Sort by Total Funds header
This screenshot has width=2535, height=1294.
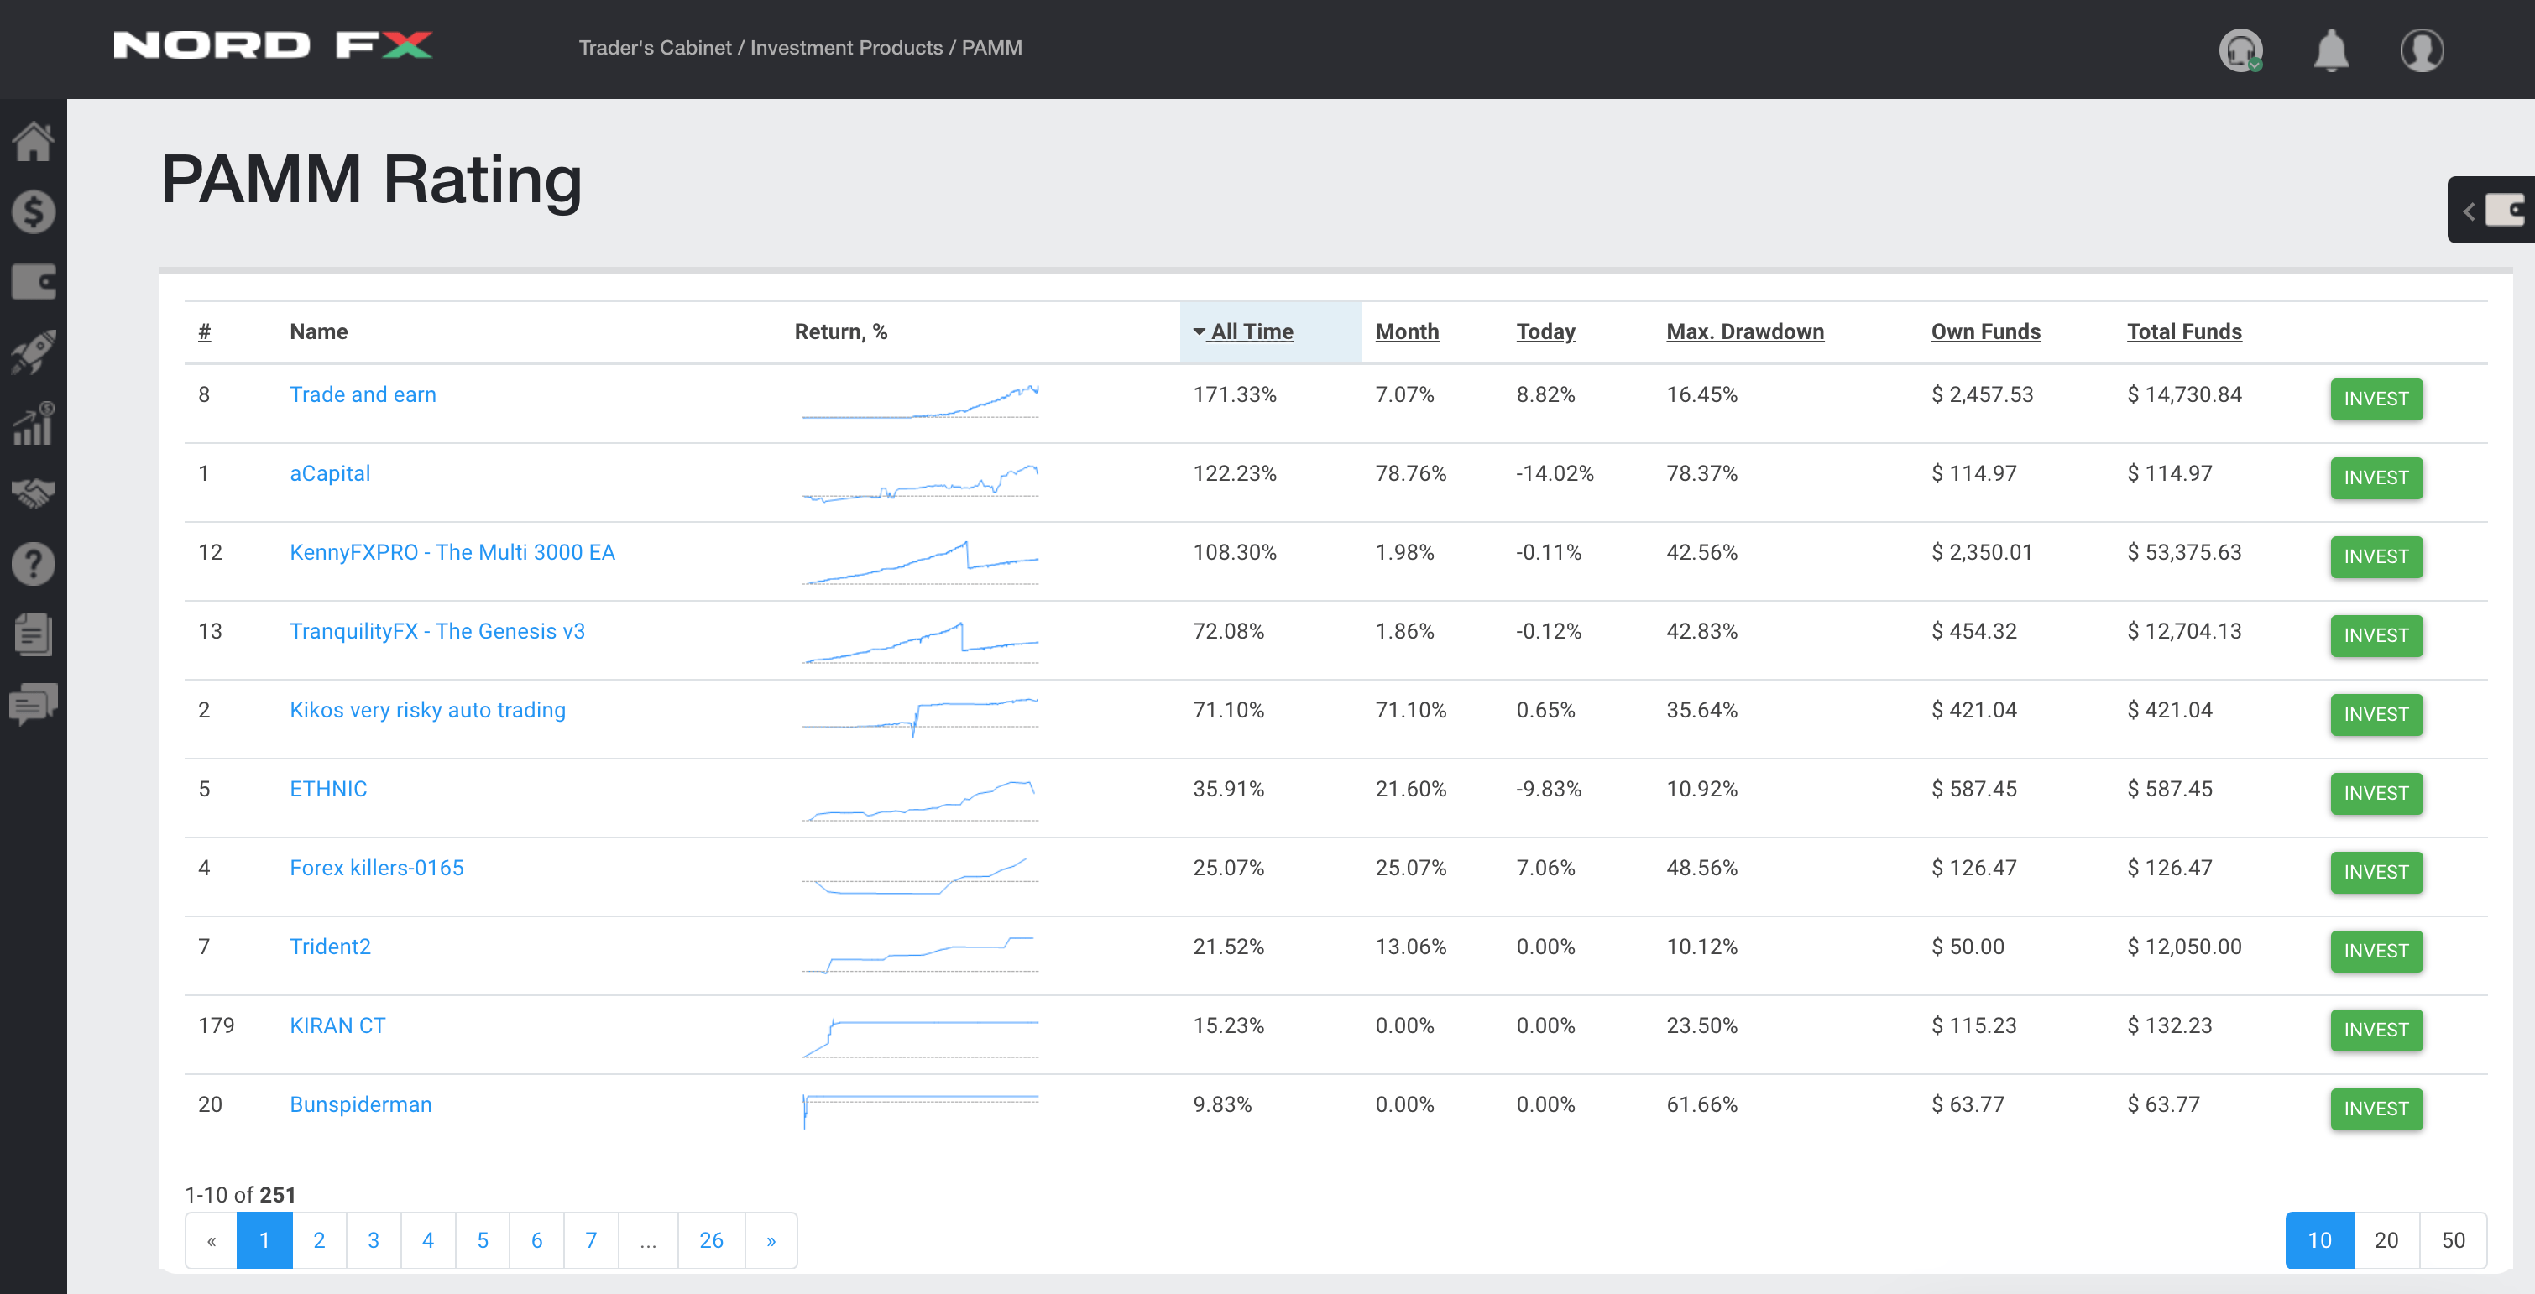[2183, 331]
